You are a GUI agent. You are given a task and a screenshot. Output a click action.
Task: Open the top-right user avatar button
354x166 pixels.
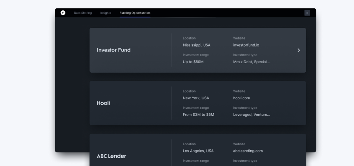(x=307, y=13)
